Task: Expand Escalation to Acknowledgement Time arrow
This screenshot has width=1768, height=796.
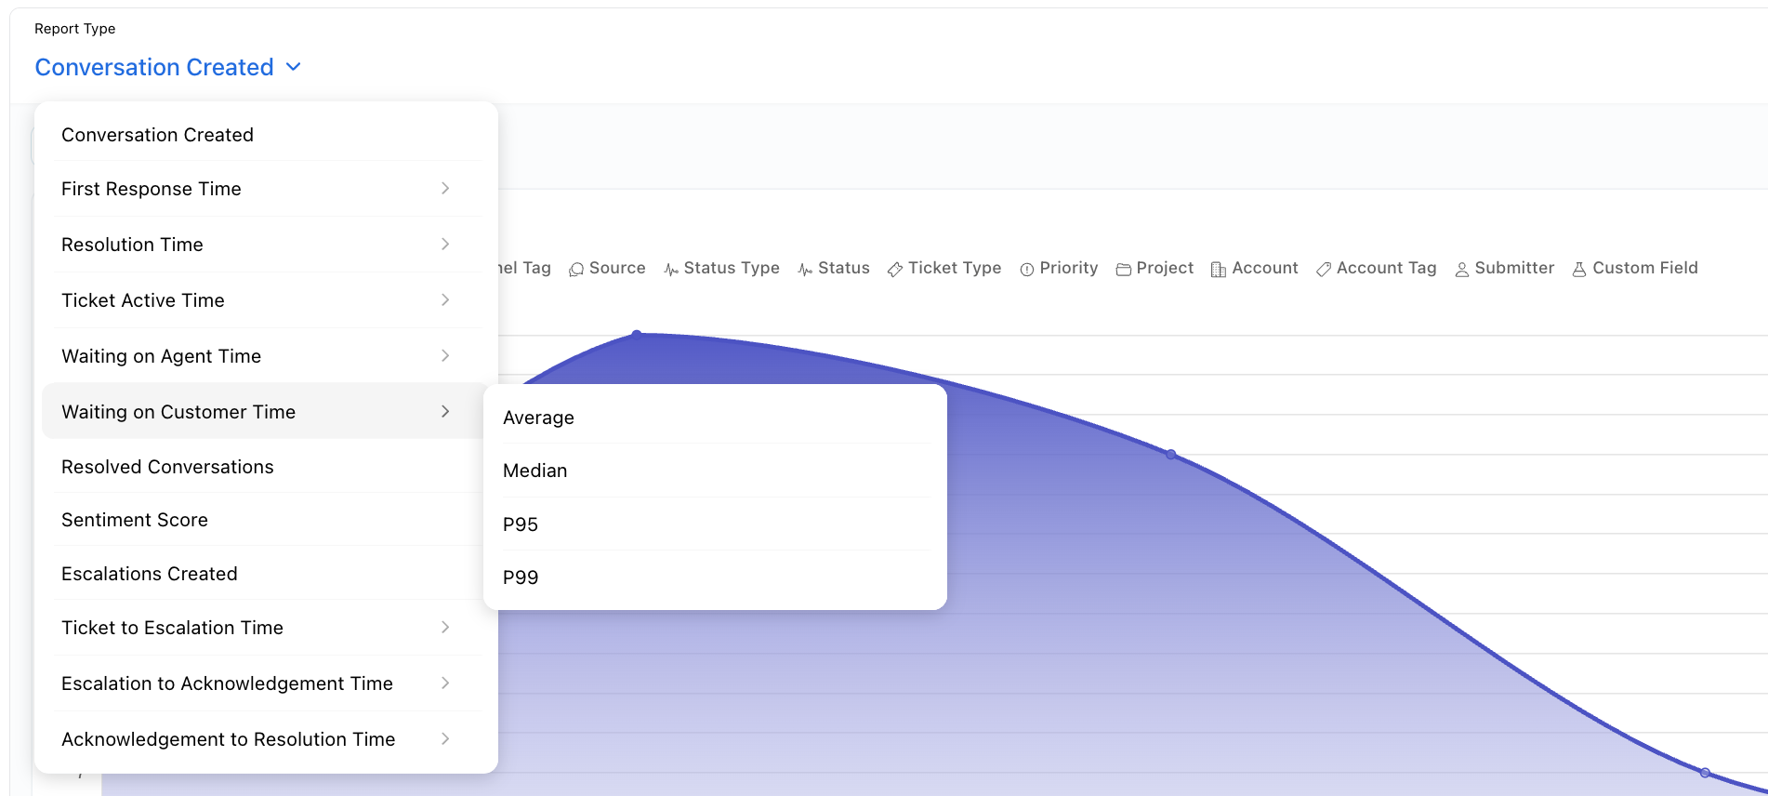Action: (x=445, y=683)
